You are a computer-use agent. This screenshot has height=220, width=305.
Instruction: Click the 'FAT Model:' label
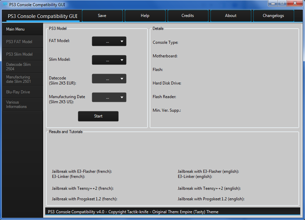[x=59, y=41]
